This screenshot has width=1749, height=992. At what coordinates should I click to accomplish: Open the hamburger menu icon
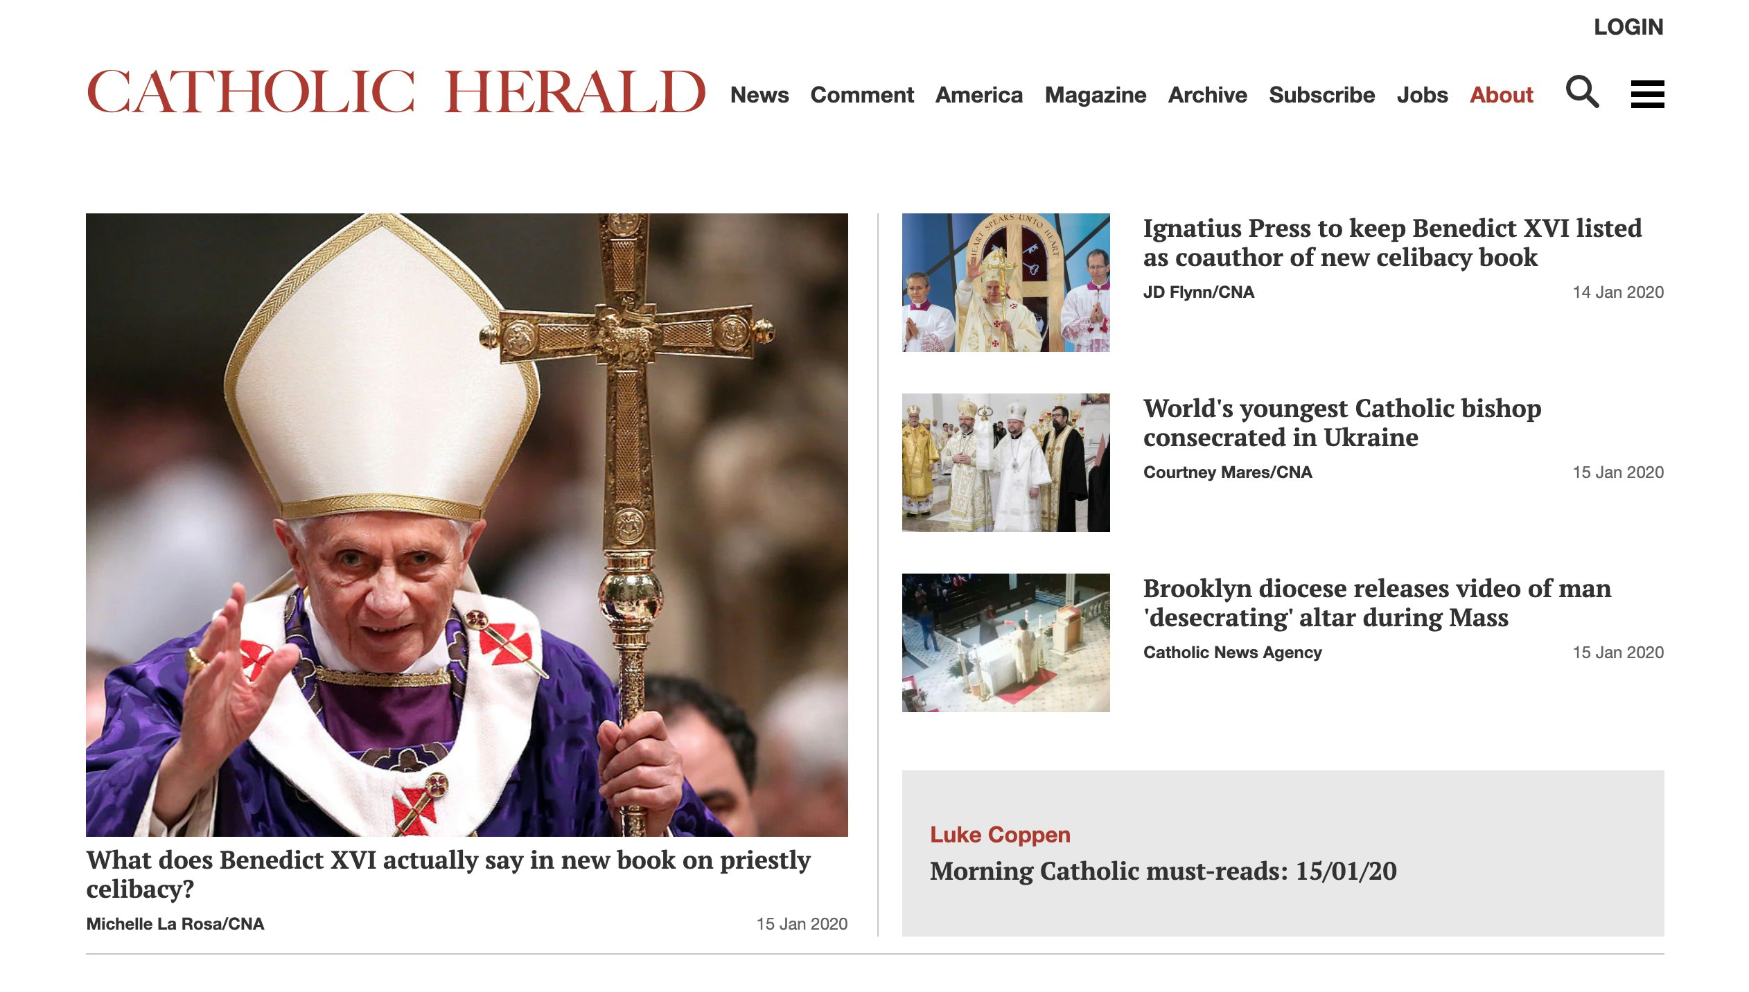click(1647, 94)
